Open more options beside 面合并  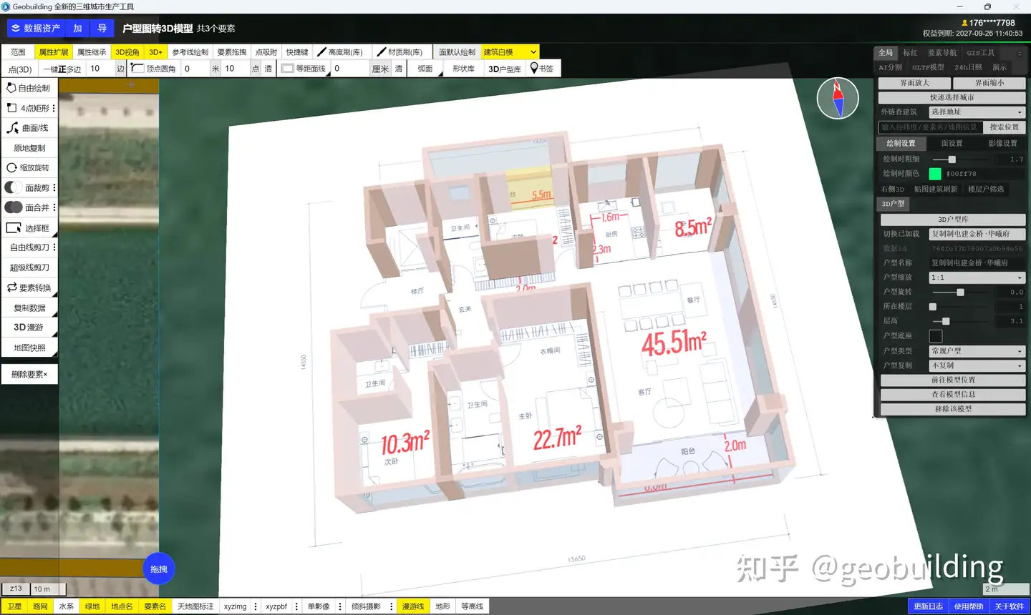(x=54, y=208)
